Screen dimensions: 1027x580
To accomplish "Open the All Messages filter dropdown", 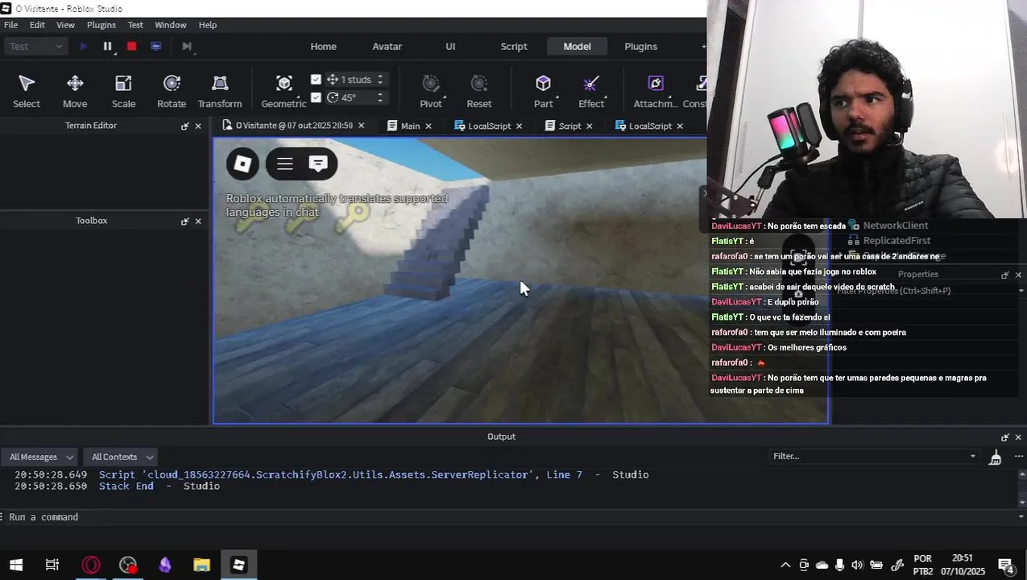I will (x=40, y=457).
